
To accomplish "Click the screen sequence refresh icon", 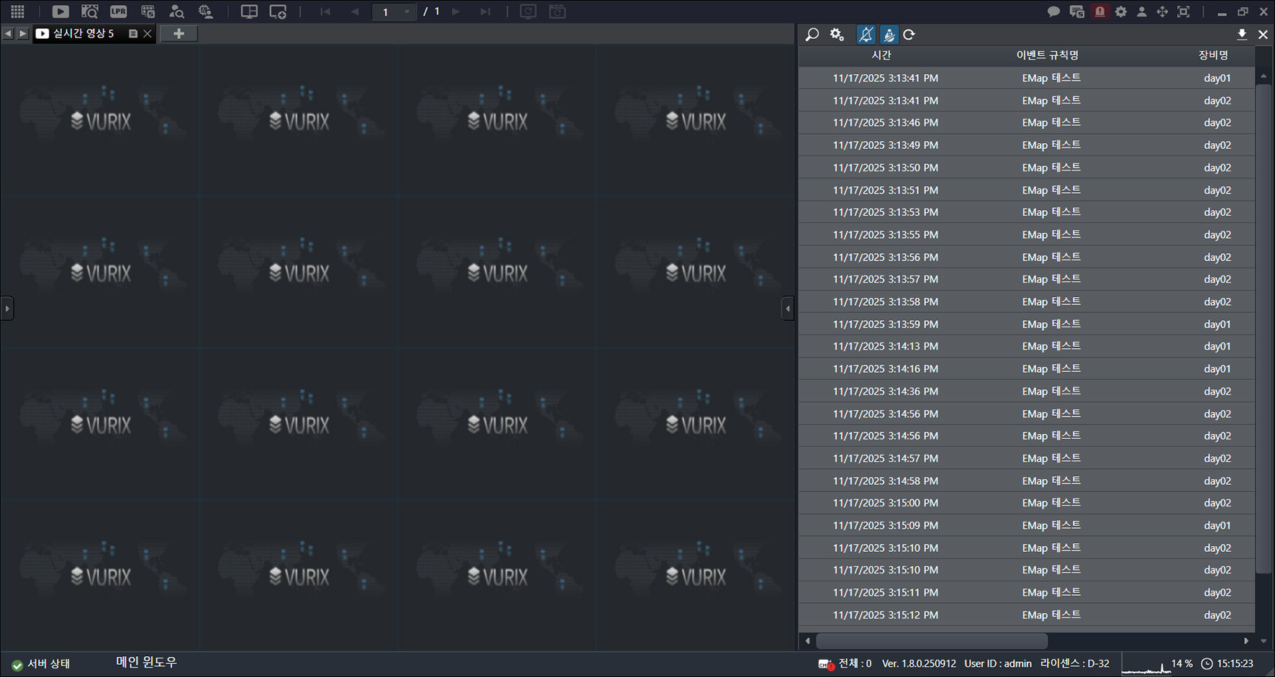I will click(x=528, y=12).
